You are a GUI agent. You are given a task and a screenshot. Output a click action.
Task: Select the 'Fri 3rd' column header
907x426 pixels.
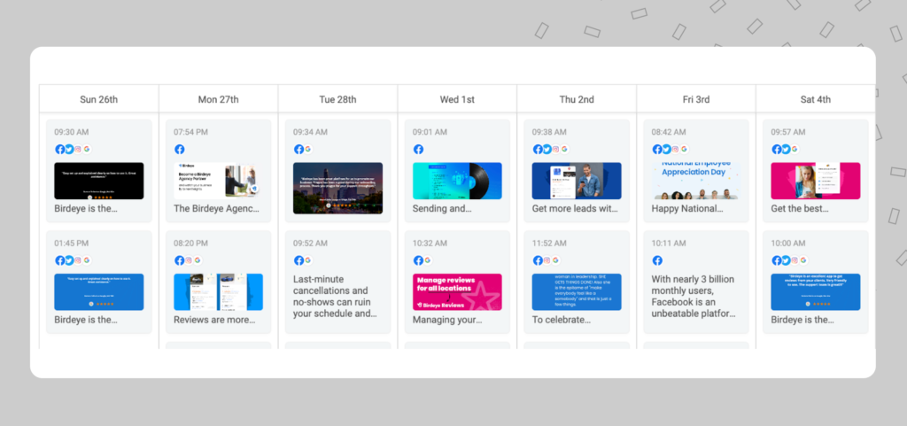point(696,99)
